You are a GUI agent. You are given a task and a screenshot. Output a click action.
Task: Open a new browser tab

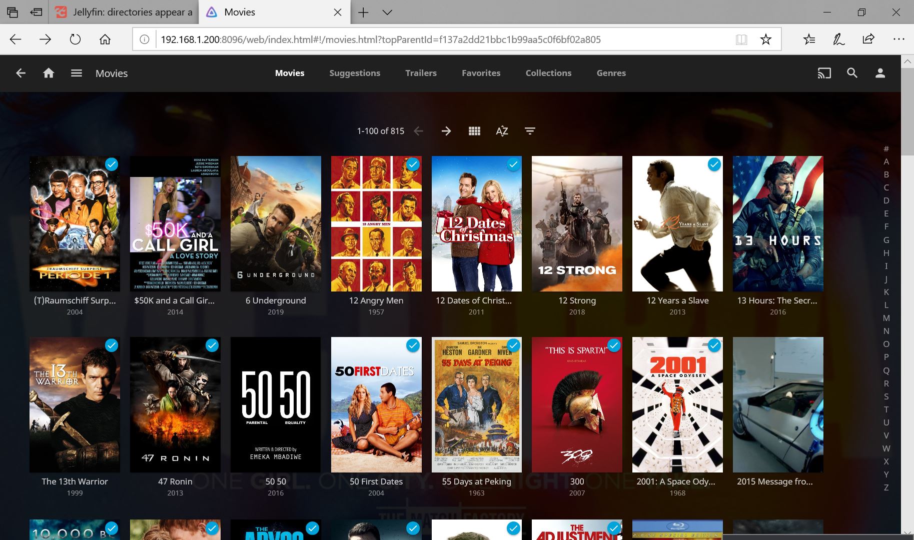tap(363, 12)
